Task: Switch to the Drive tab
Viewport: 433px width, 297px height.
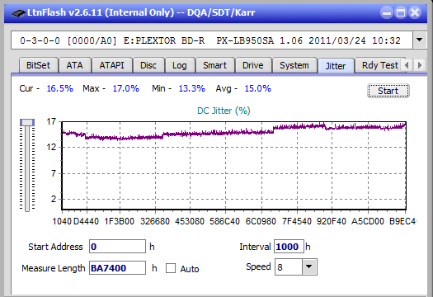Action: pyautogui.click(x=252, y=65)
